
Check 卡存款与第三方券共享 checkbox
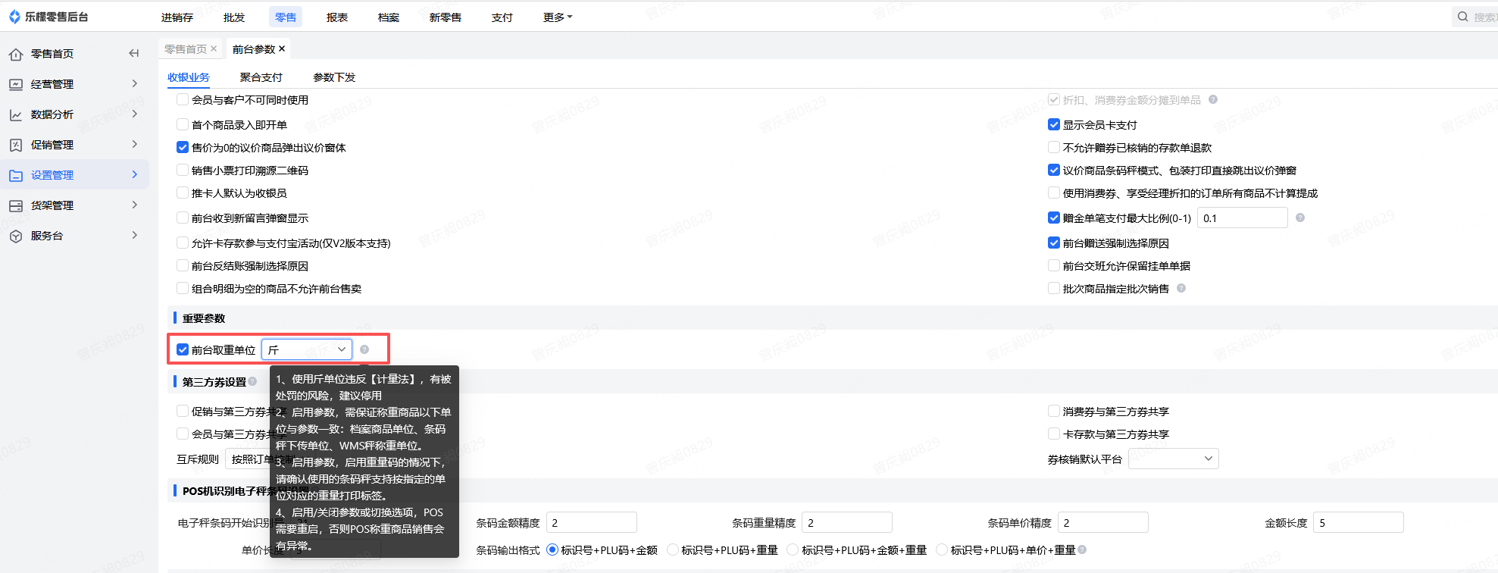point(1054,434)
